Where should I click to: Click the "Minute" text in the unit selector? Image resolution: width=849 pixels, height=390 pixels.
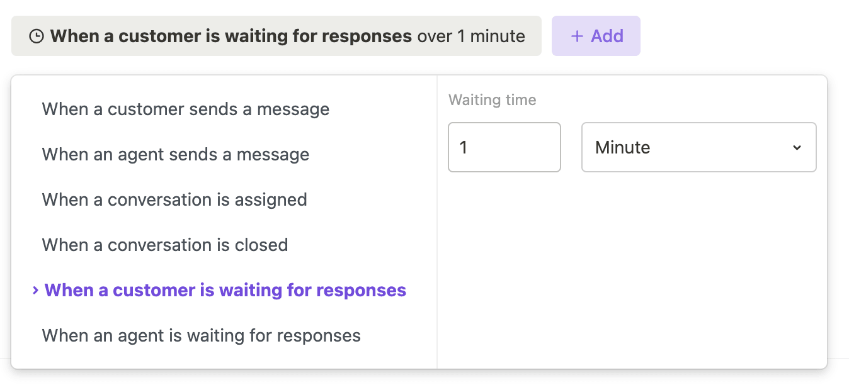click(623, 147)
